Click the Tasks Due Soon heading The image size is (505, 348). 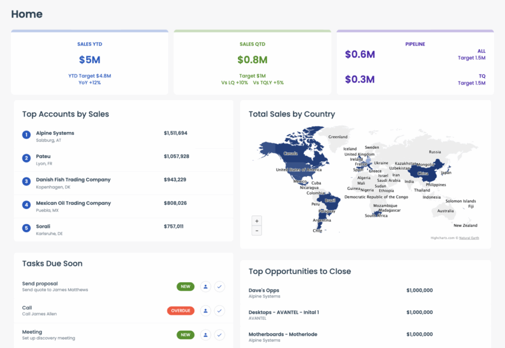pos(52,264)
